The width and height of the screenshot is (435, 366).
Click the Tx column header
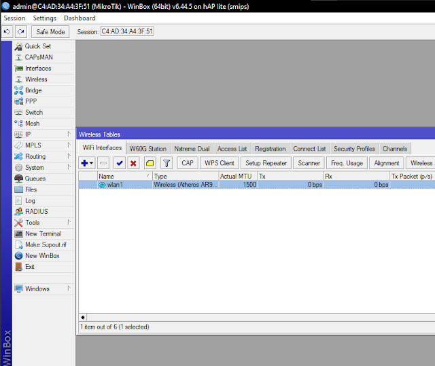290,177
